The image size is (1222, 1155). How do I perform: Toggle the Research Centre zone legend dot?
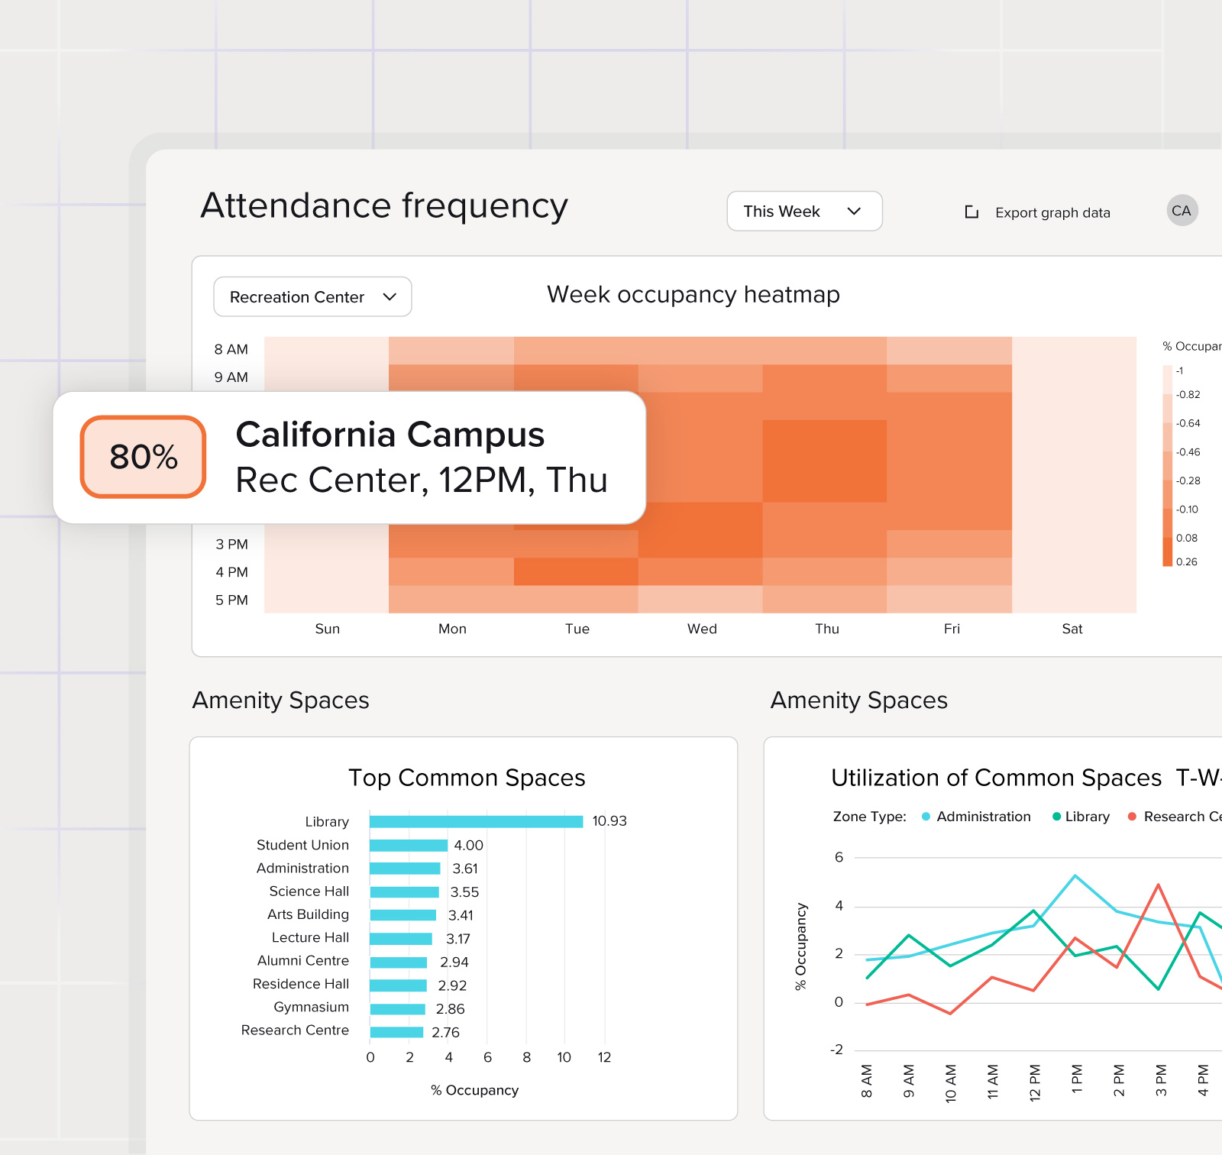click(1132, 817)
